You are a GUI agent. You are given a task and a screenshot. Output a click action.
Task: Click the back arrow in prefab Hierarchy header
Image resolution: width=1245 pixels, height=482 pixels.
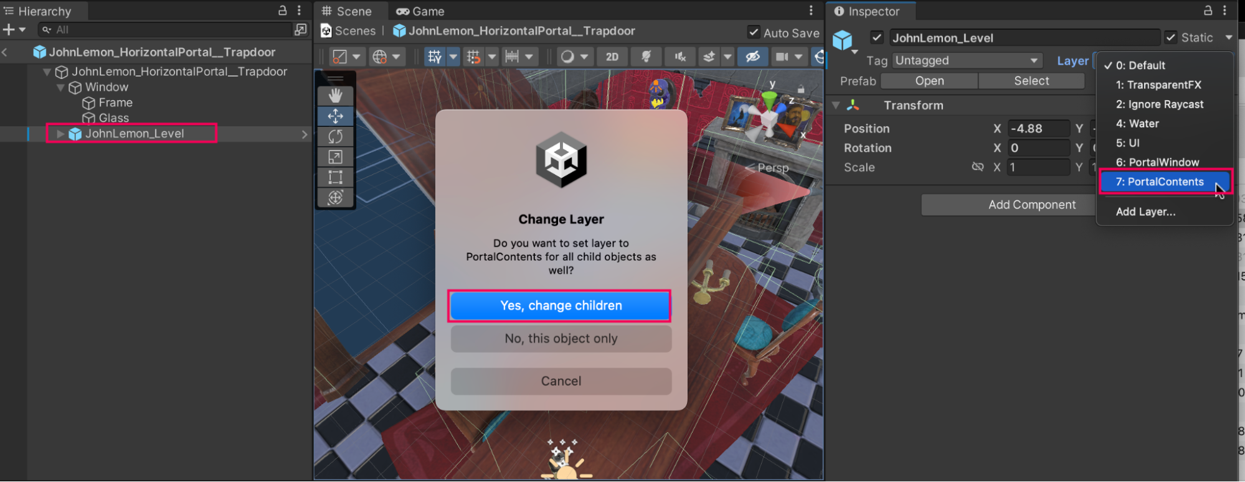coord(5,52)
